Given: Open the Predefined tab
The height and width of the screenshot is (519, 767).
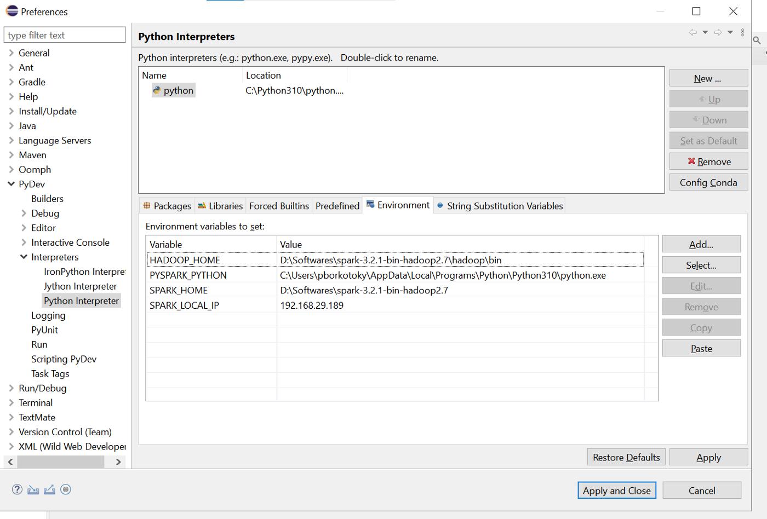Looking at the screenshot, I should [337, 206].
